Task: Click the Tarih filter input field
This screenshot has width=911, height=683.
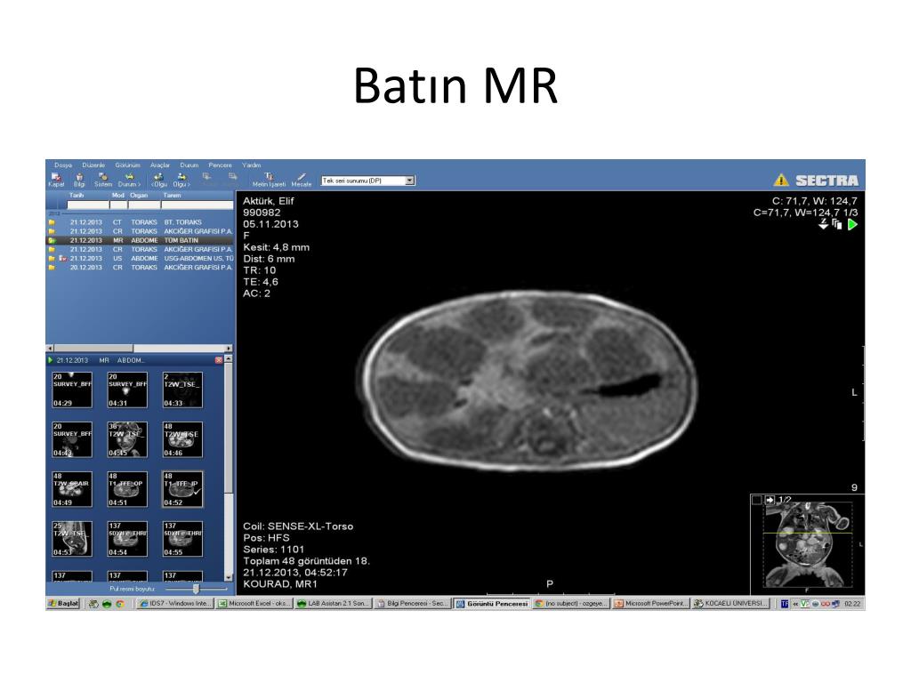Action: [88, 205]
